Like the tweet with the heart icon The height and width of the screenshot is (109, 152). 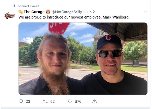pyautogui.click(x=70, y=101)
